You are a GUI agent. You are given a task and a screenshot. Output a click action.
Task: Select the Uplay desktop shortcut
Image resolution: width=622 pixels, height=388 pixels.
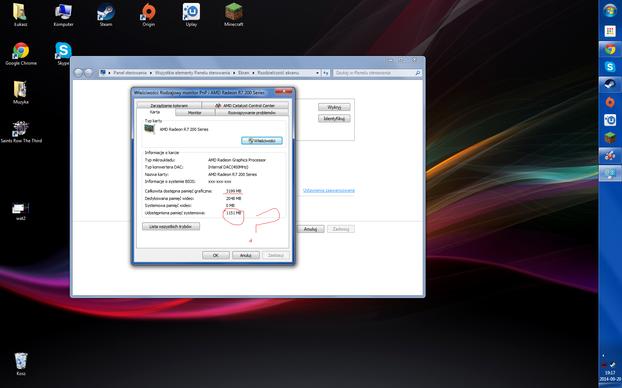coord(191,15)
